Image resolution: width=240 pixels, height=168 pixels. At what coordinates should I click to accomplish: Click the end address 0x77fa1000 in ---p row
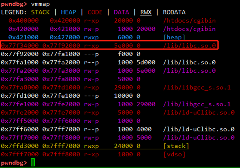click(x=61, y=54)
